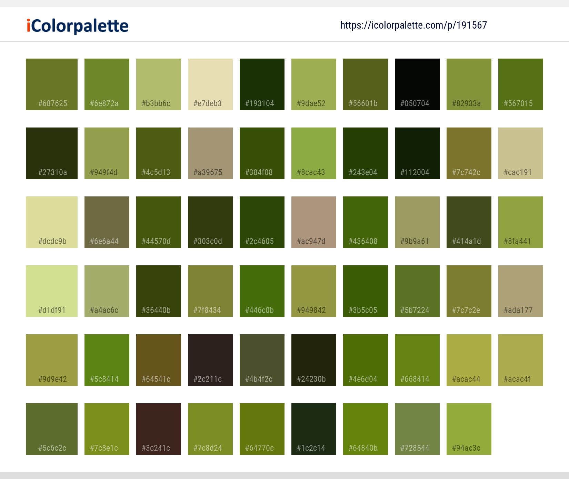Select the #7c742c swatch
This screenshot has height=479, width=569.
tap(469, 153)
